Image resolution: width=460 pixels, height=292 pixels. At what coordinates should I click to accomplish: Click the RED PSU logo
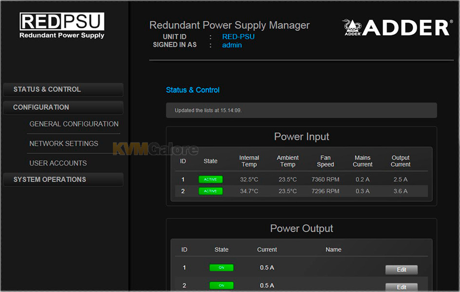[x=62, y=25]
